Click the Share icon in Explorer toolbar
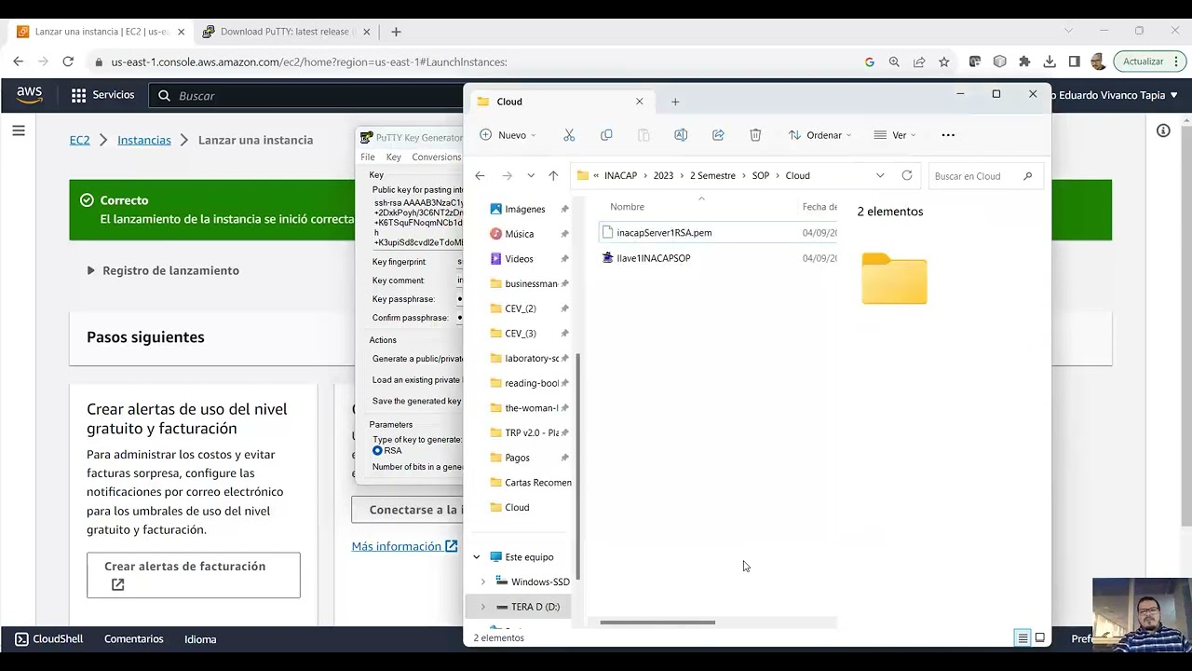Image resolution: width=1192 pixels, height=671 pixels. tap(718, 135)
